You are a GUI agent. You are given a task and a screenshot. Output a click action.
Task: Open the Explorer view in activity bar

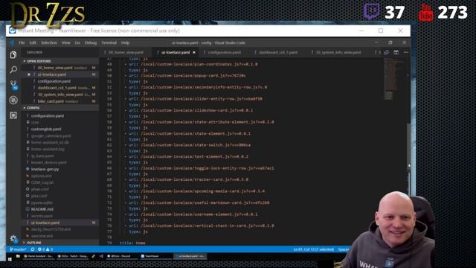point(13,54)
